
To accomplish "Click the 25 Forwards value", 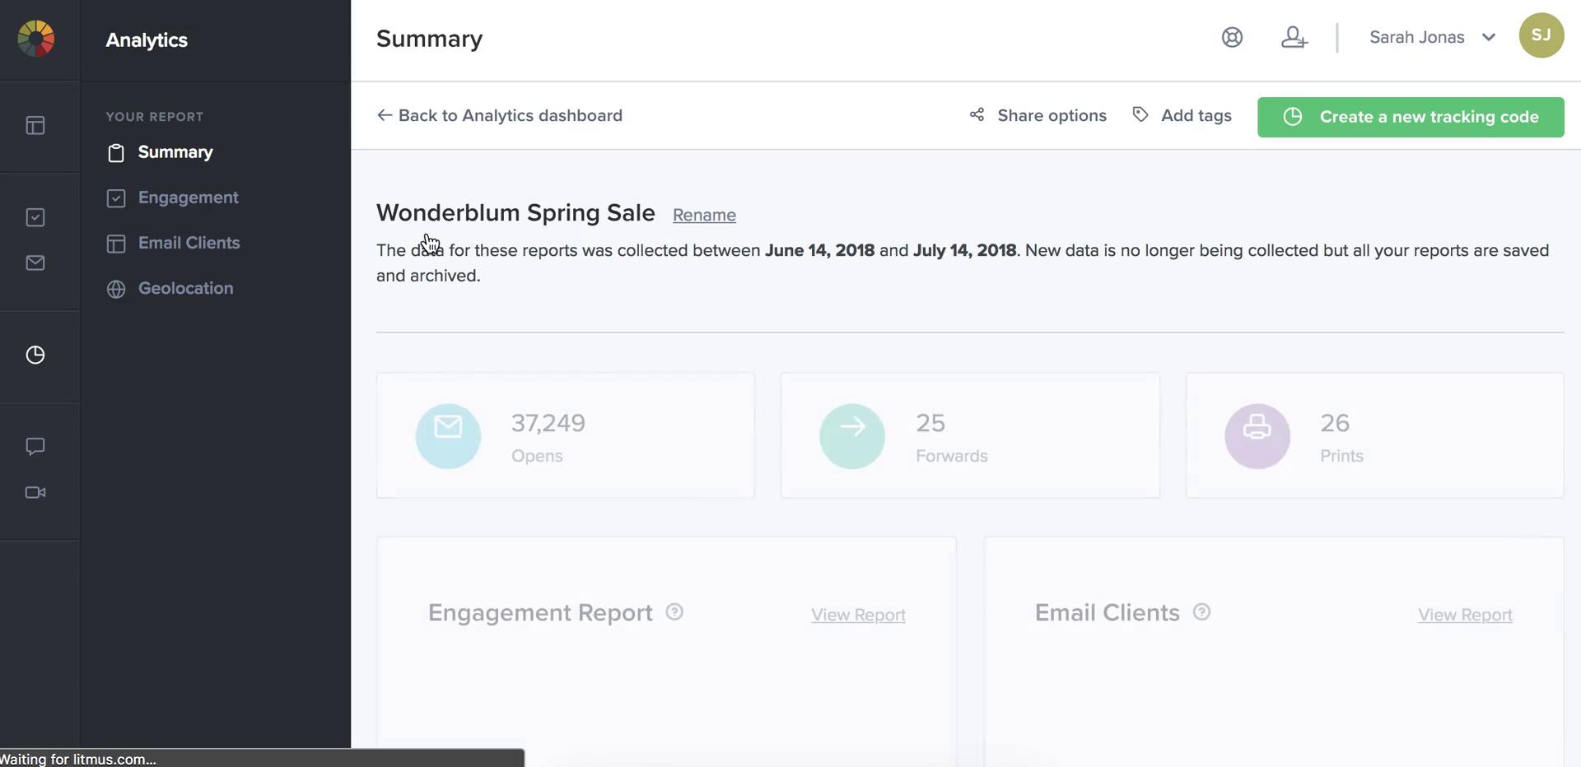I will pos(930,423).
